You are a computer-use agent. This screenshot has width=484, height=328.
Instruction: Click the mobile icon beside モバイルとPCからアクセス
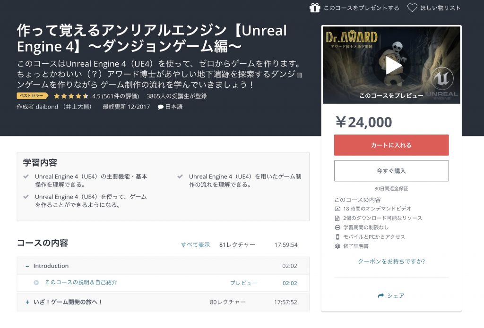(337, 237)
